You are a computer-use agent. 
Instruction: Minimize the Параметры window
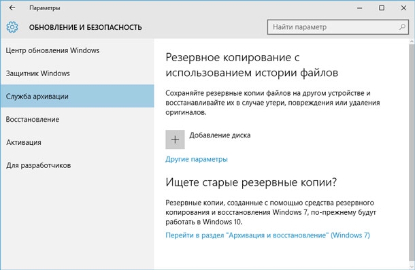coord(359,8)
